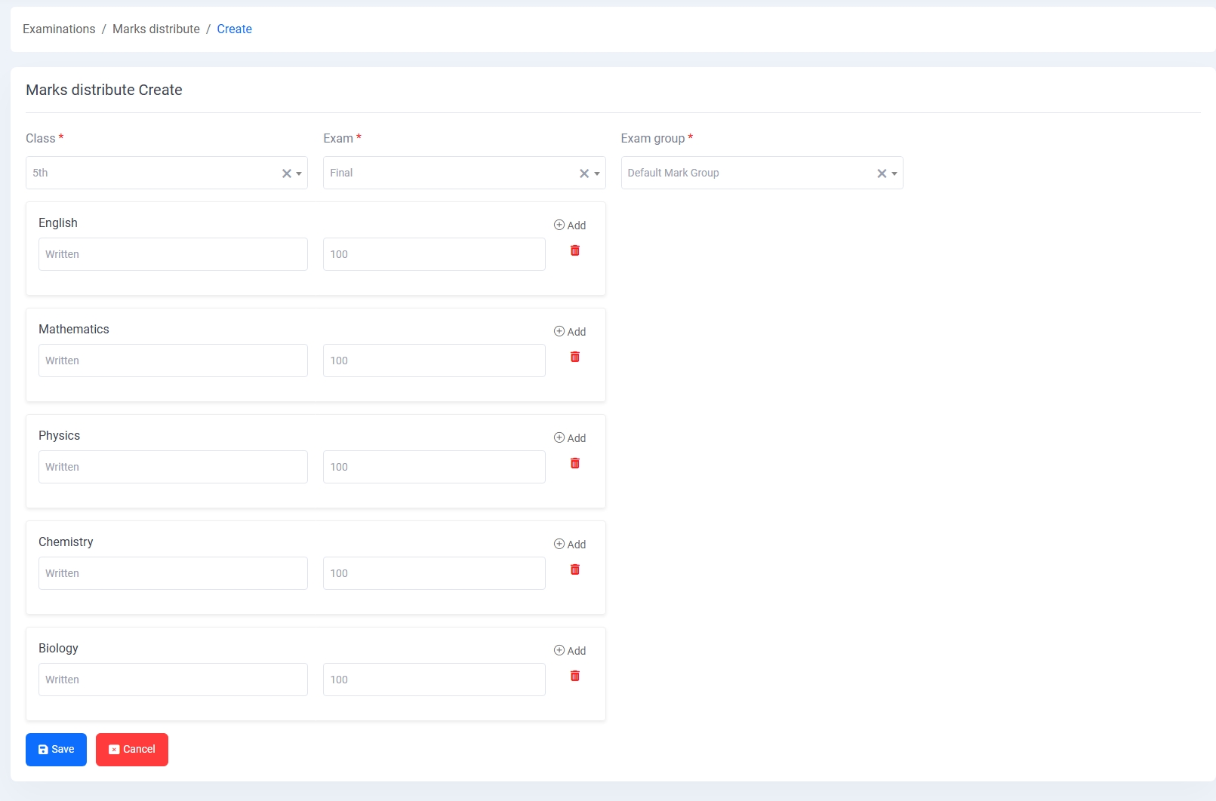The image size is (1216, 801).
Task: Clear the selected Class using the X icon
Action: [x=286, y=173]
